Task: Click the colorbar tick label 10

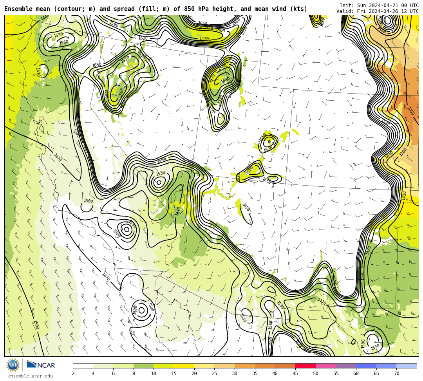Action: click(154, 374)
